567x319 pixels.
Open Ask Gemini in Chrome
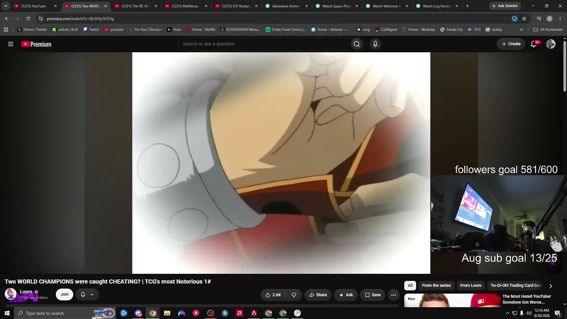point(505,6)
